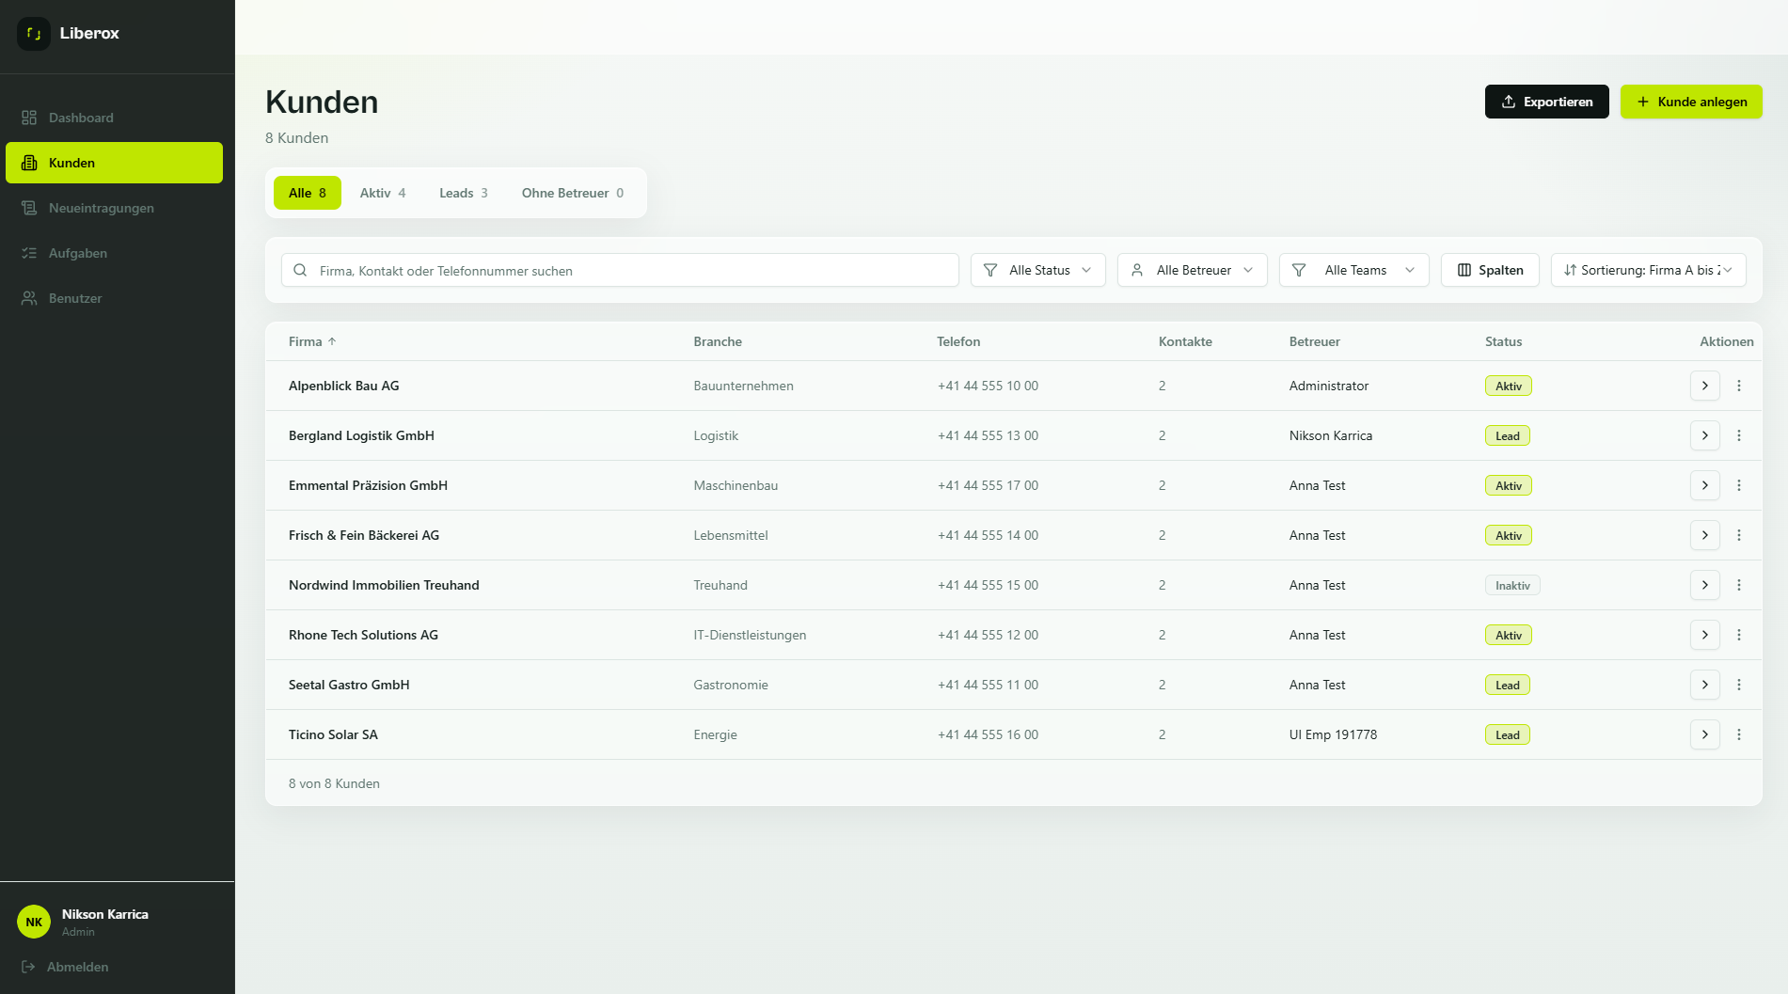1788x994 pixels.
Task: Open details arrow for Ticino Solar SA
Action: tap(1704, 734)
